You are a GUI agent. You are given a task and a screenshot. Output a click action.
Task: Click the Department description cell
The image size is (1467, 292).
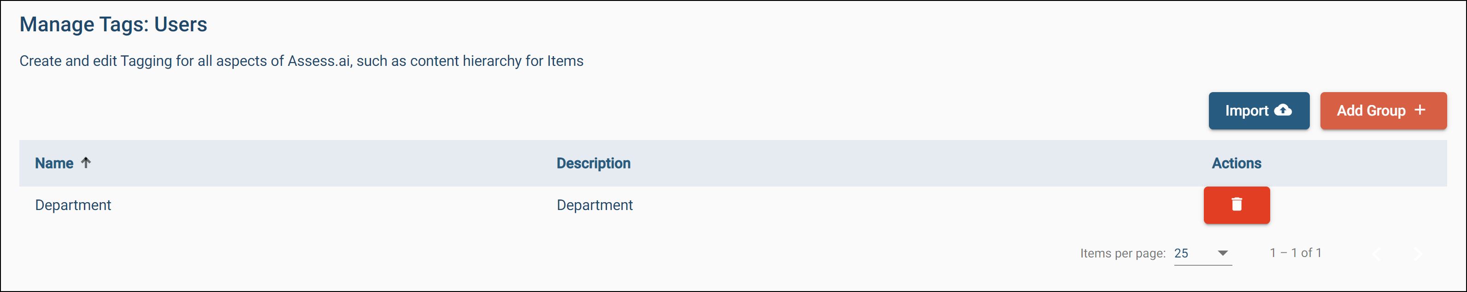point(595,205)
